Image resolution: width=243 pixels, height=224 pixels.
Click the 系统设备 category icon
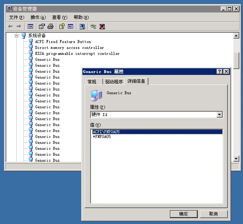pyautogui.click(x=23, y=36)
